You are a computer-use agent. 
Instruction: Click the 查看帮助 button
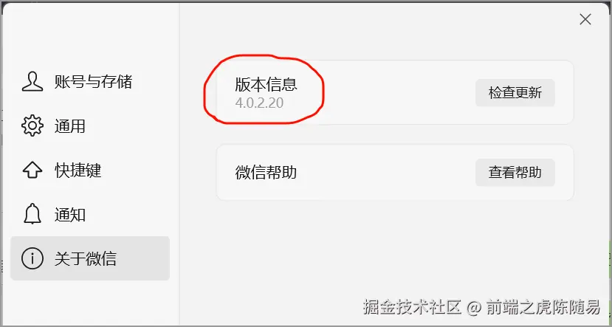[515, 172]
